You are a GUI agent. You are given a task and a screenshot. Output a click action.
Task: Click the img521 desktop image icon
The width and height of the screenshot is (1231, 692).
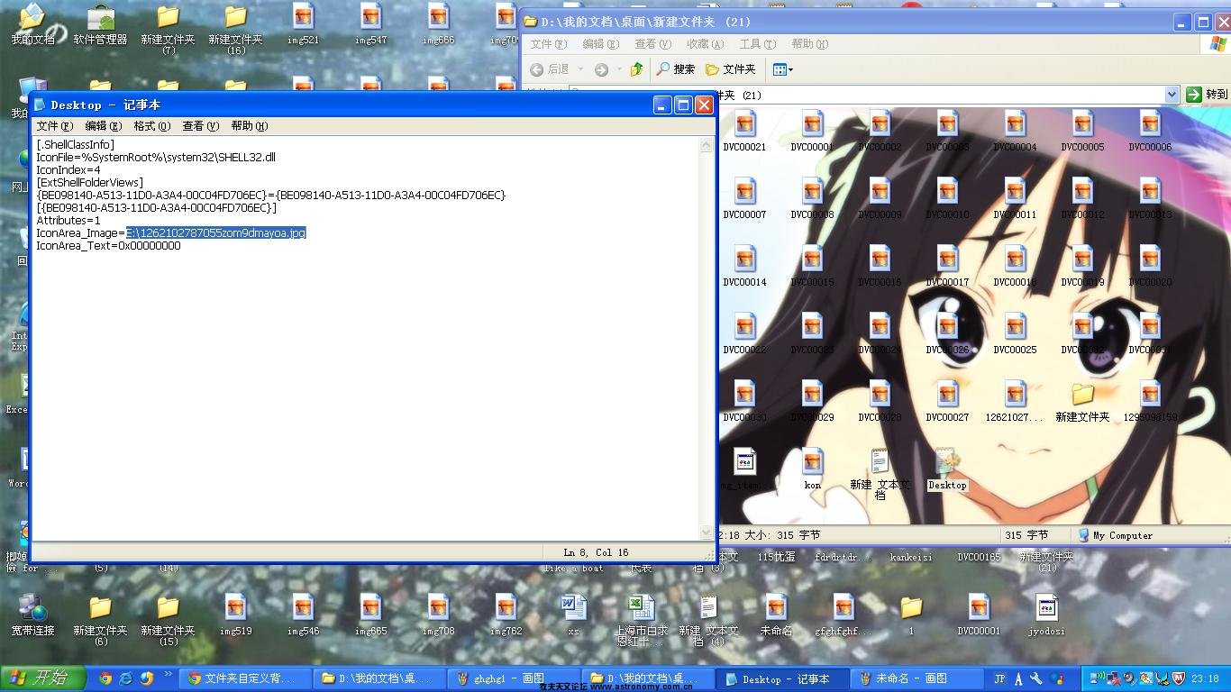point(303,24)
